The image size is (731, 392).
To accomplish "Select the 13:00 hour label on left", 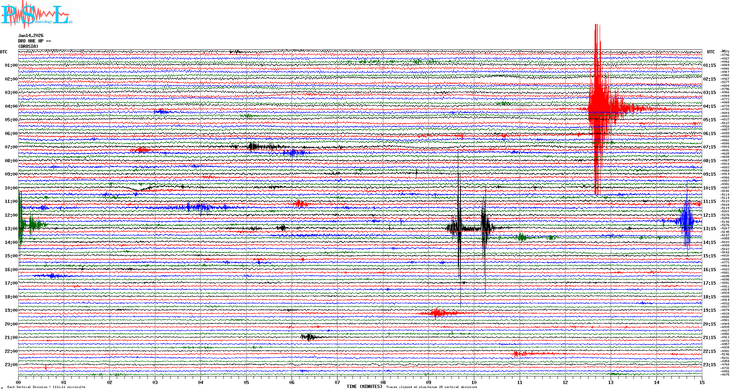I will point(11,229).
